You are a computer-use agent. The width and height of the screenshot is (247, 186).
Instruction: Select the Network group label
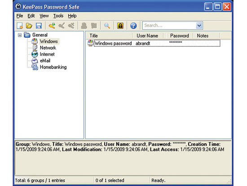tap(48, 48)
